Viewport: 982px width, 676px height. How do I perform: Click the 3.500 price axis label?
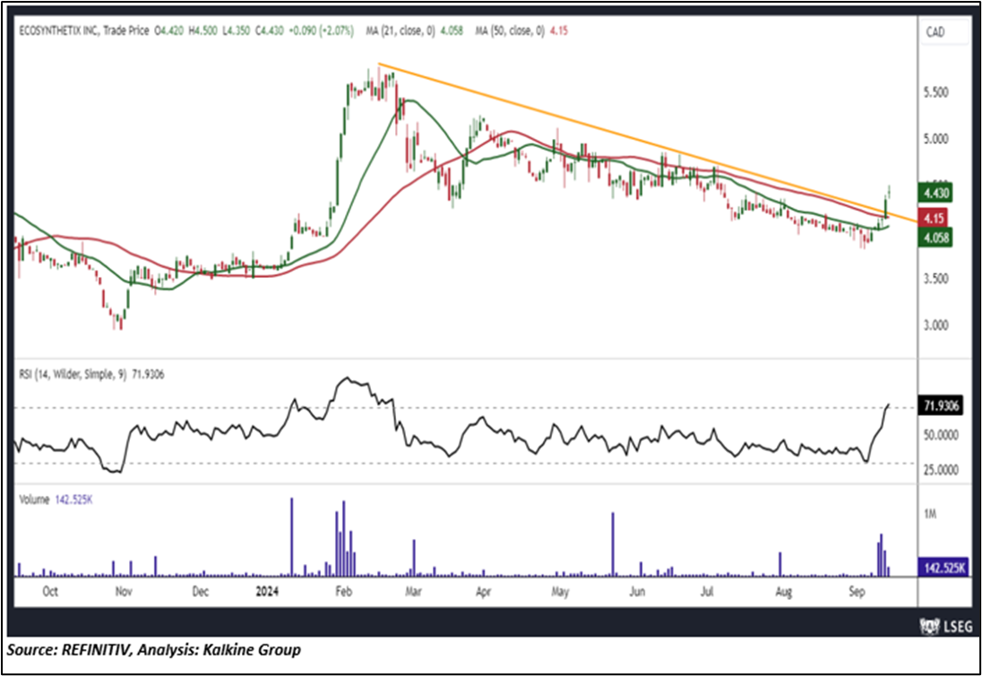coord(936,278)
